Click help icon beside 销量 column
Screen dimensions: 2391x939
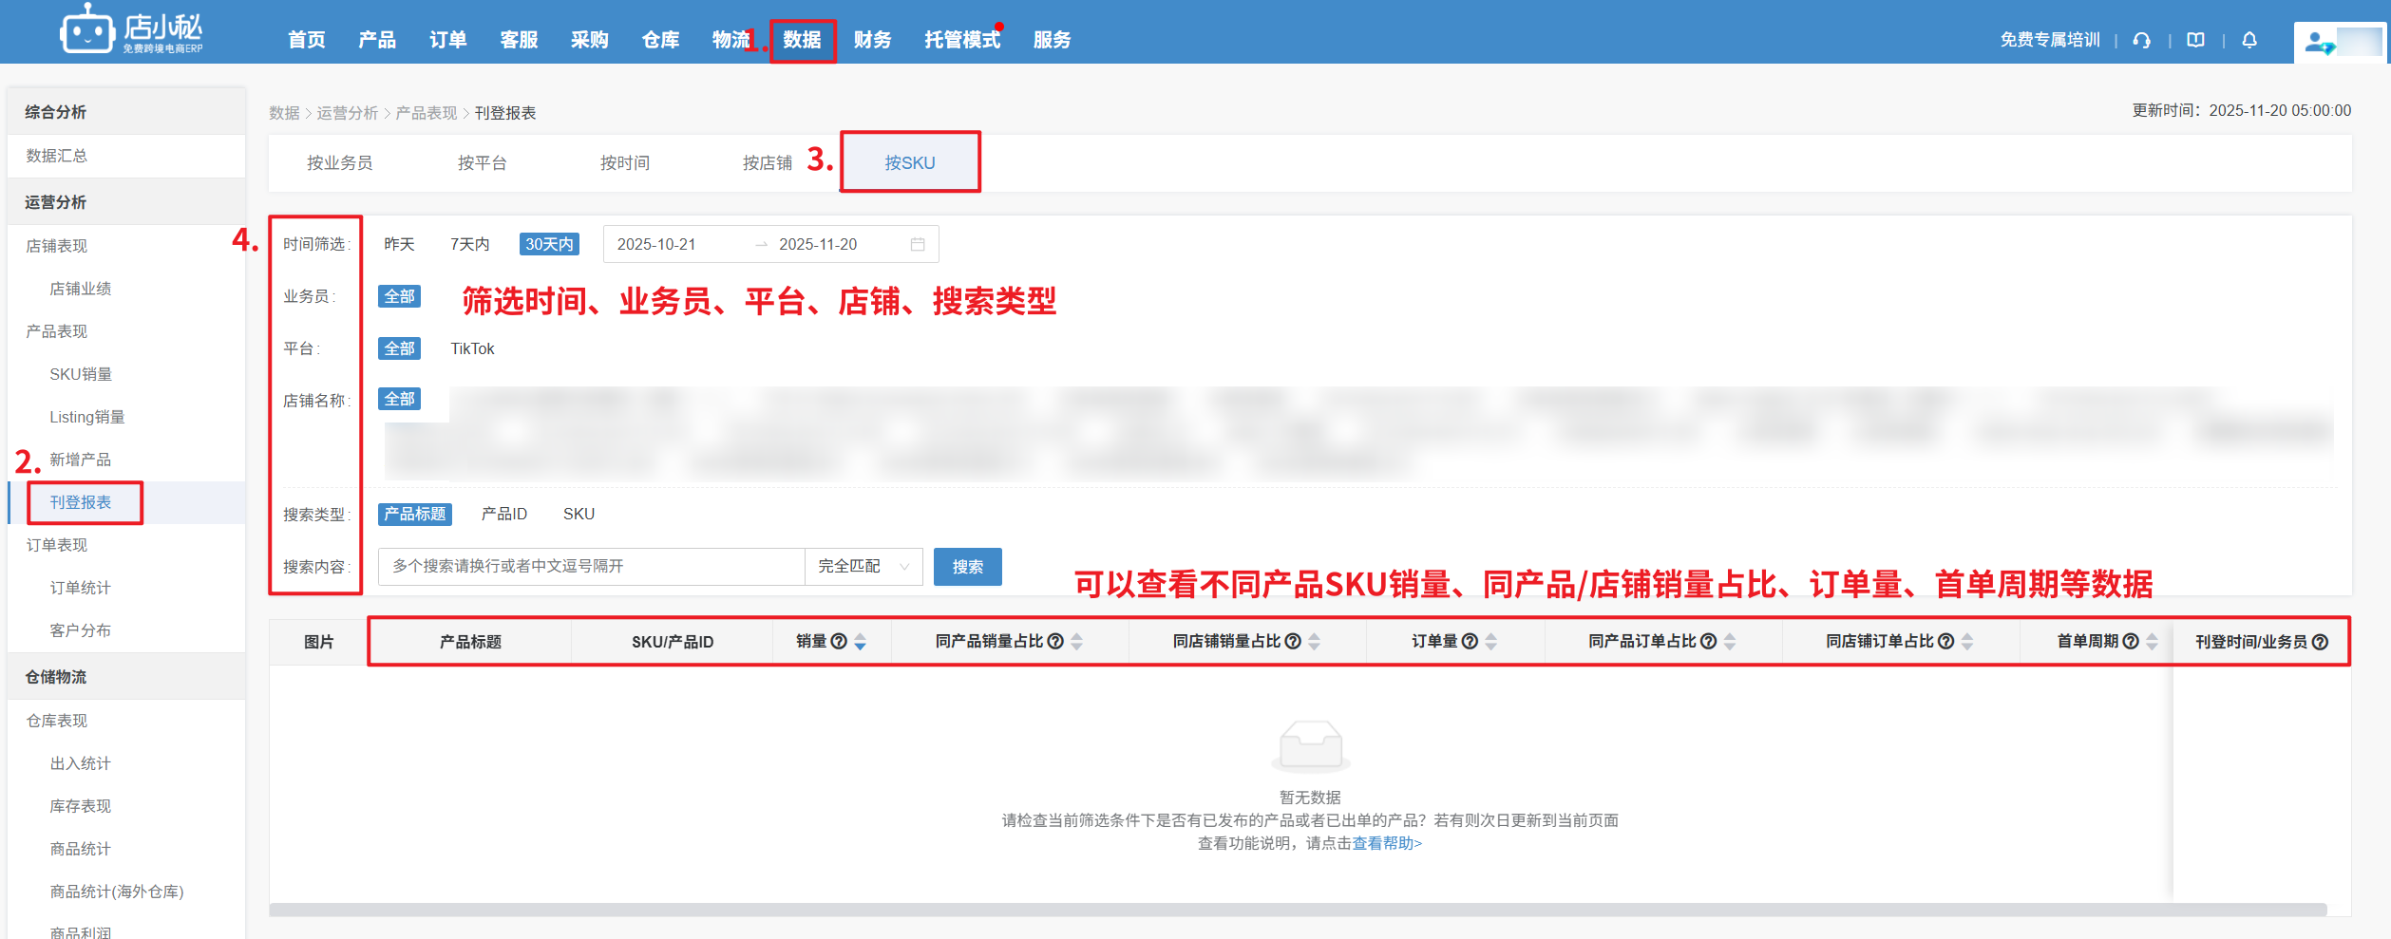tap(839, 642)
